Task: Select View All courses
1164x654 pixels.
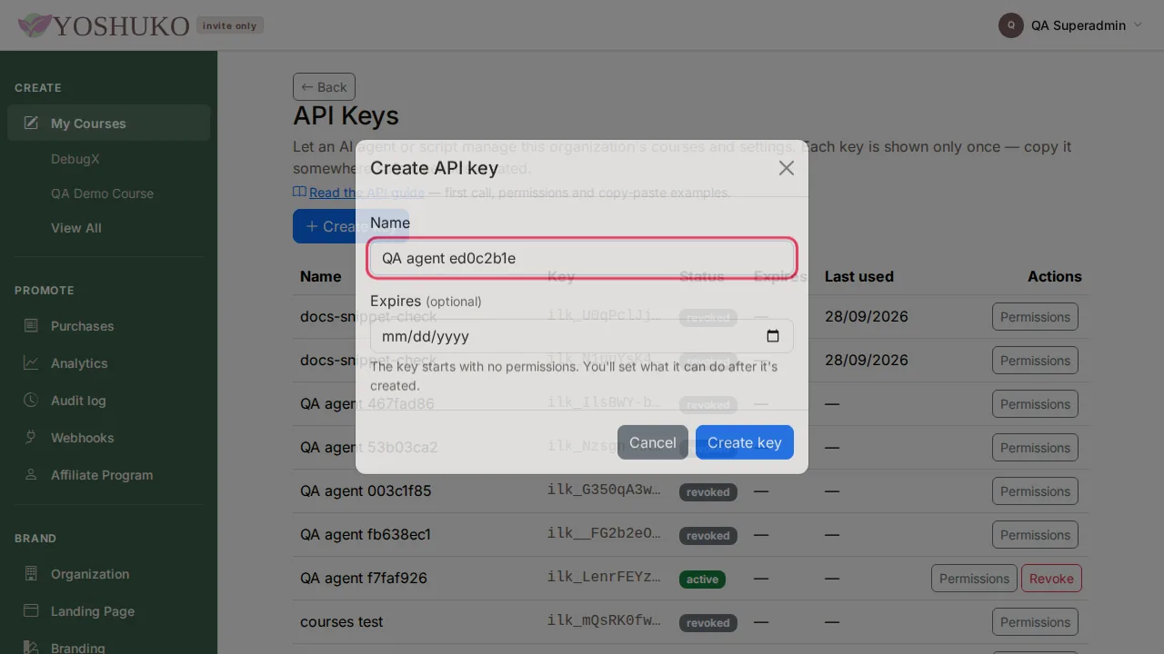Action: tap(76, 228)
